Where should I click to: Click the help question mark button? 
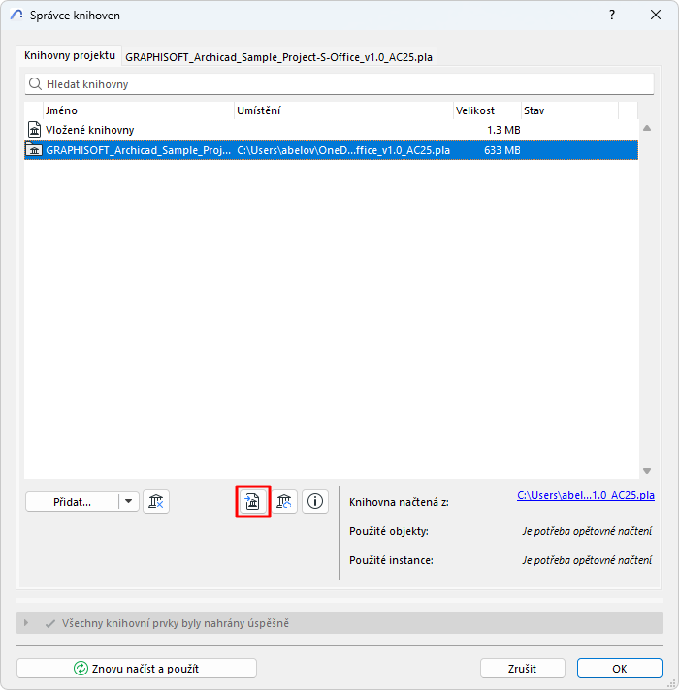tap(612, 15)
